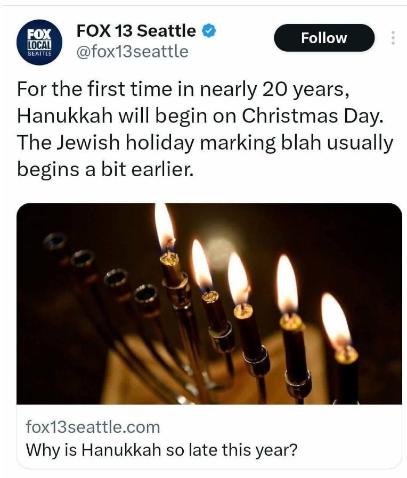Screen dimensions: 407x478
Task: Open the menorah candle preview image
Action: [x=209, y=303]
